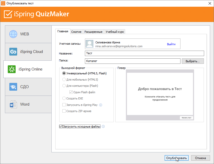Click Выбрать... to choose folder
This screenshot has height=164, width=214.
click(x=193, y=61)
